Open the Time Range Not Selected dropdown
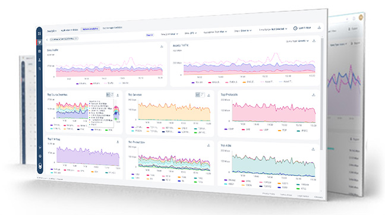 [x=273, y=29]
